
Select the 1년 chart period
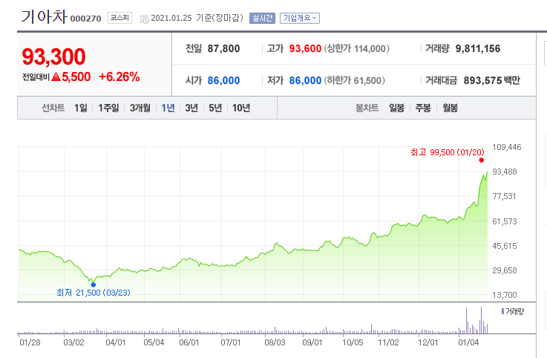coord(168,108)
